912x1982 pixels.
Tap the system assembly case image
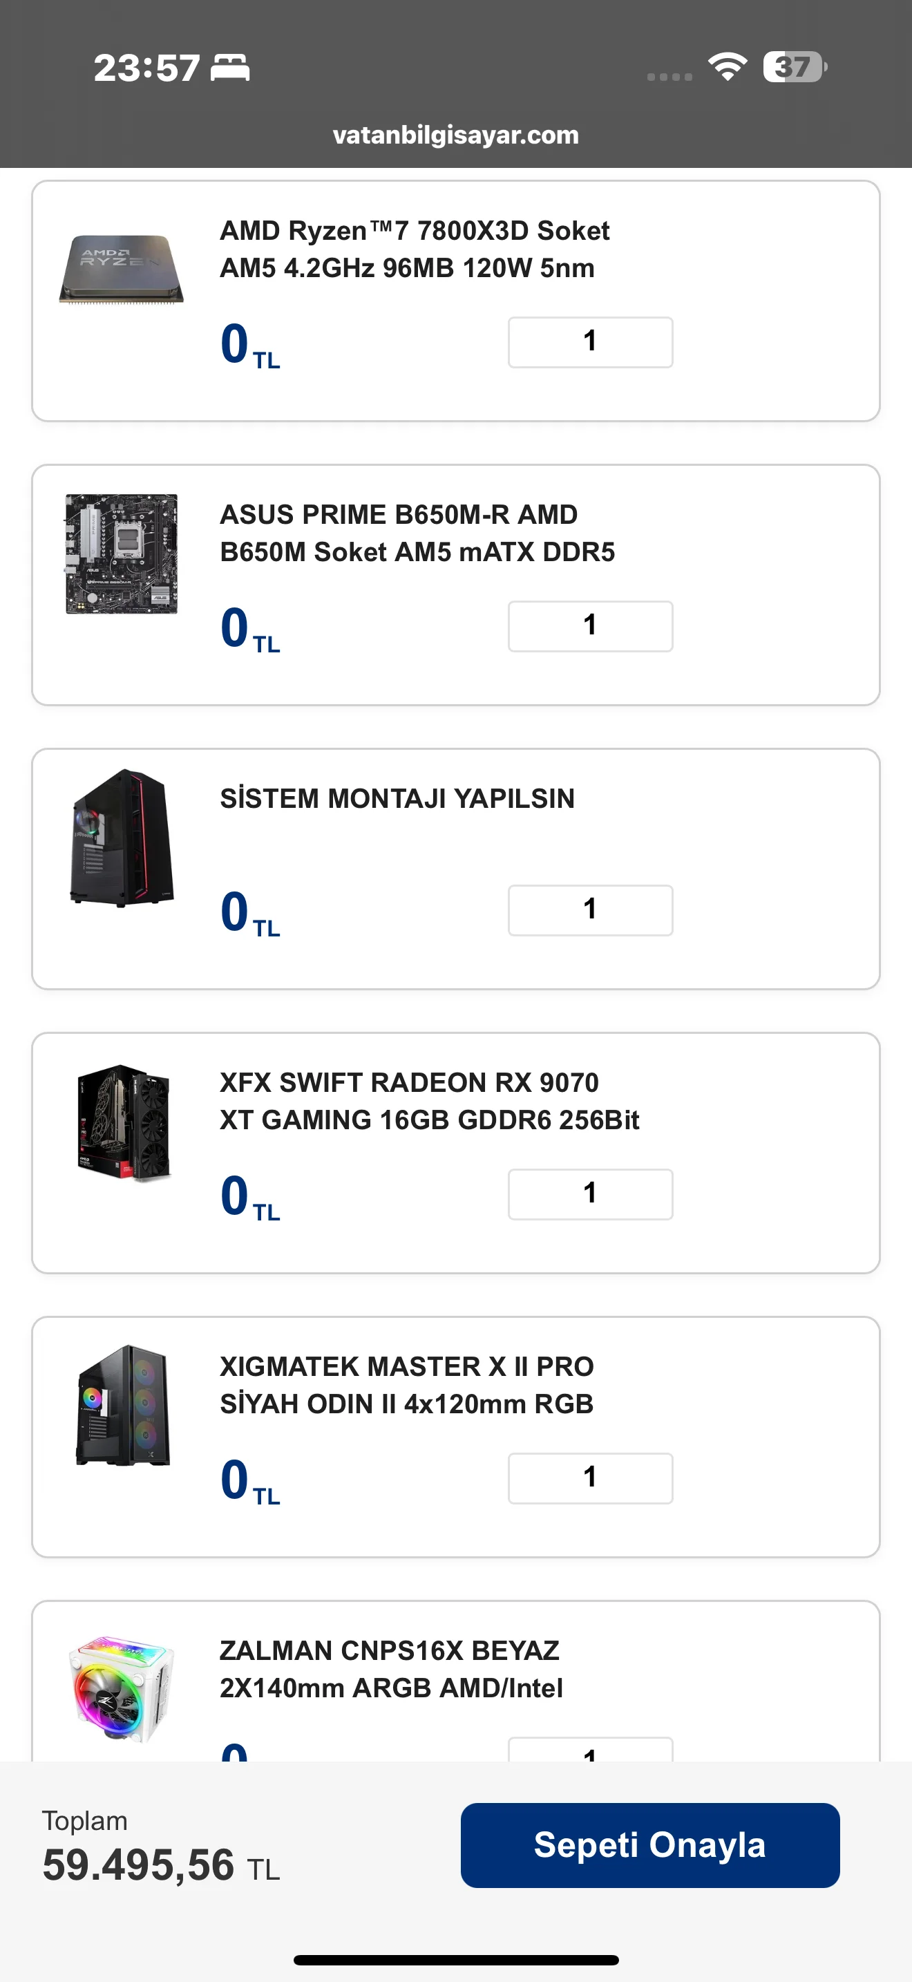coord(122,838)
